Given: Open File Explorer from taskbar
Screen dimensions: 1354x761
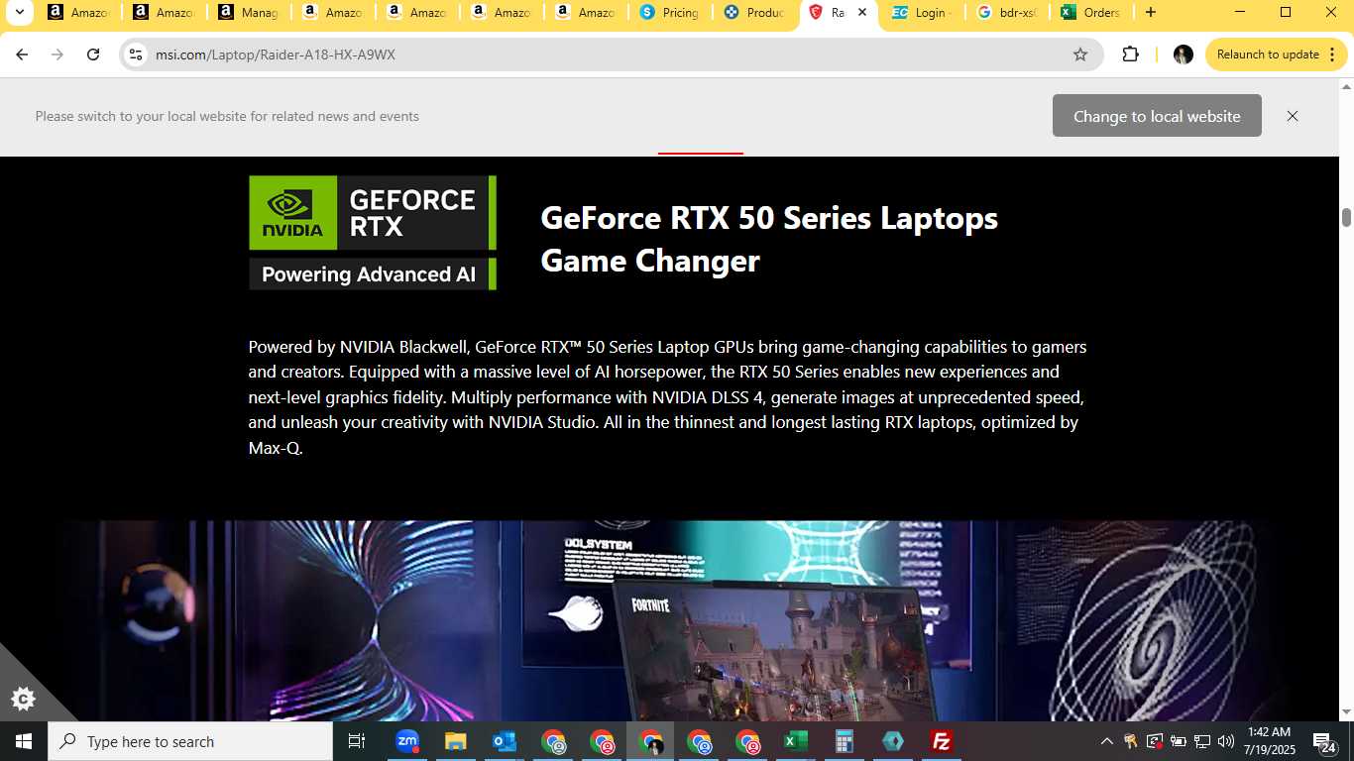Looking at the screenshot, I should tap(456, 741).
